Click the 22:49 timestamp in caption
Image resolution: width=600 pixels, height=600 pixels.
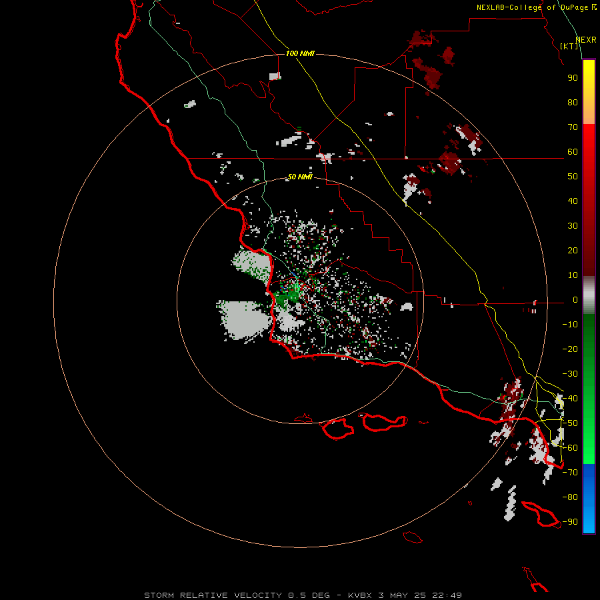click(x=447, y=595)
